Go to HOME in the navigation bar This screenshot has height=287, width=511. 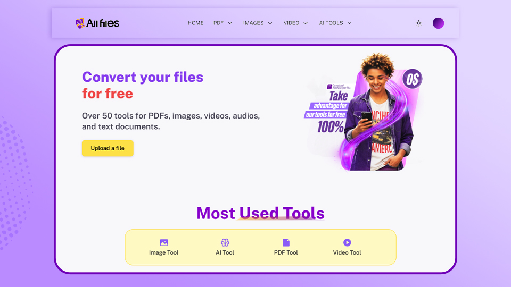[195, 23]
